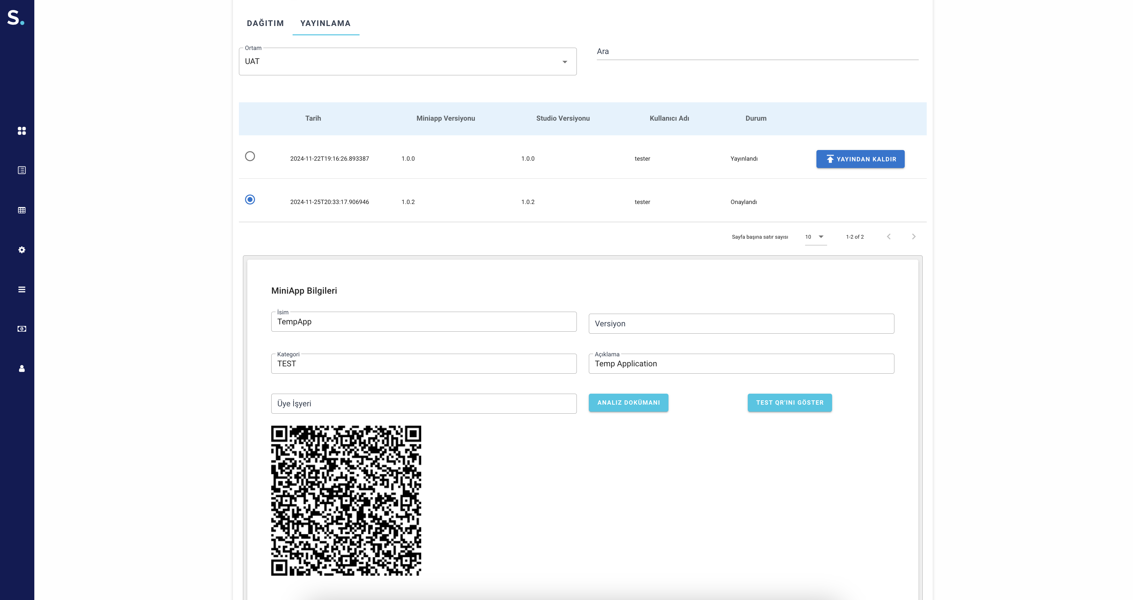The image size is (1133, 600).
Task: Click the ANALIZ DOKÜMANI button
Action: [x=628, y=402]
